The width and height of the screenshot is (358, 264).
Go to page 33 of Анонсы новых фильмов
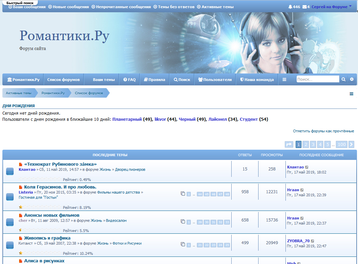pos(227,222)
